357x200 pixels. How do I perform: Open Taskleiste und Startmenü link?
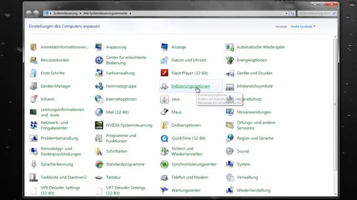(x=64, y=177)
